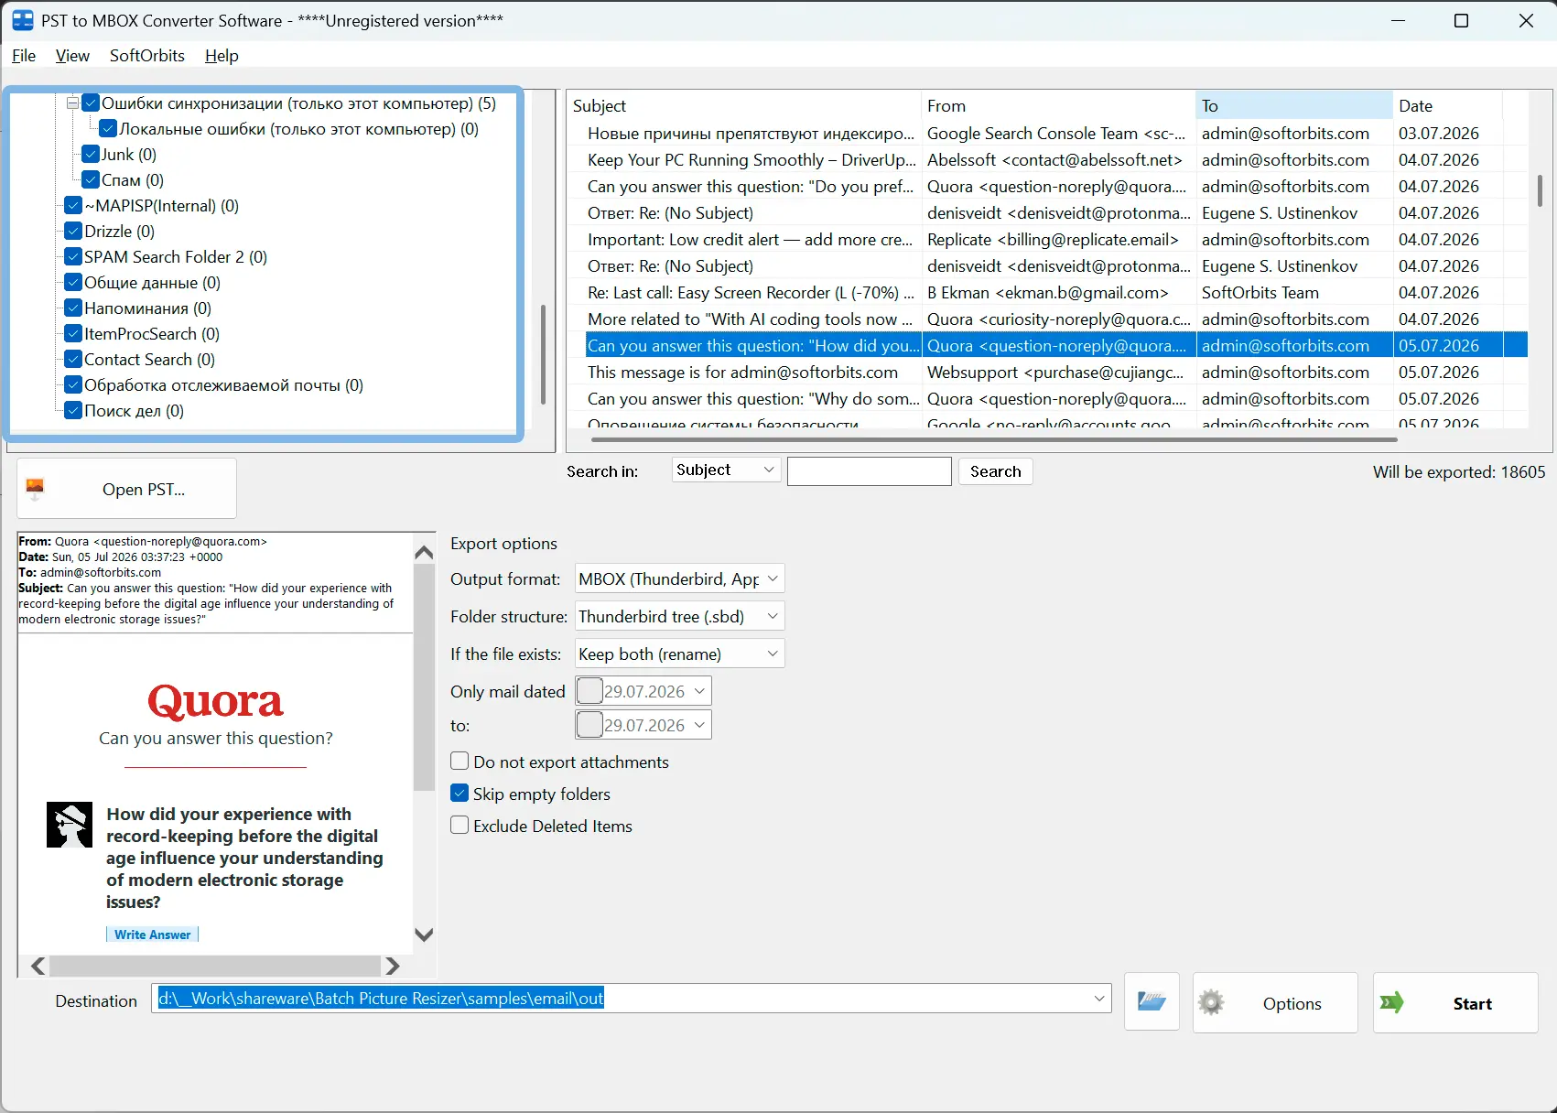1557x1113 pixels.
Task: Click the Quora logo in preview
Action: coord(215,702)
